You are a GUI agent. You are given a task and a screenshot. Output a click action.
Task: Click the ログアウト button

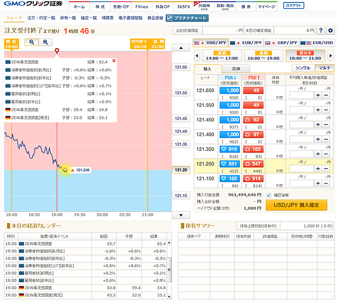tap(294, 6)
